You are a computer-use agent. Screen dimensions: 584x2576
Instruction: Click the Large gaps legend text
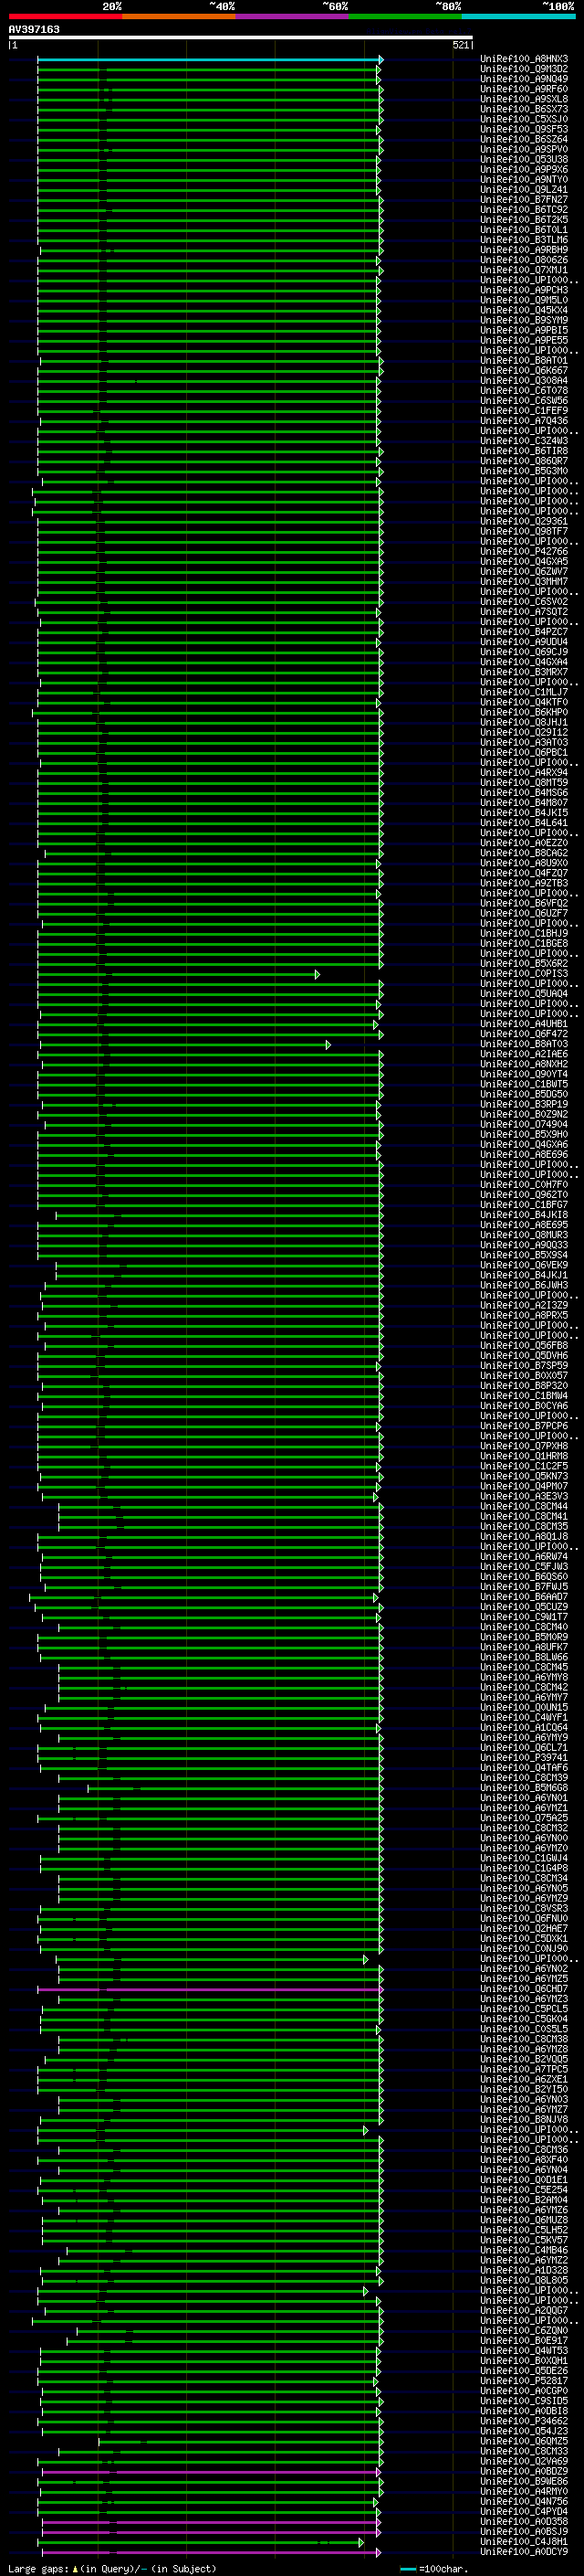coord(112,2568)
